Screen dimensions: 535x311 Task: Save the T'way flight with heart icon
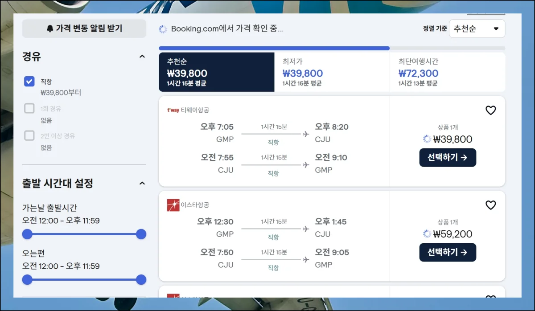point(490,110)
